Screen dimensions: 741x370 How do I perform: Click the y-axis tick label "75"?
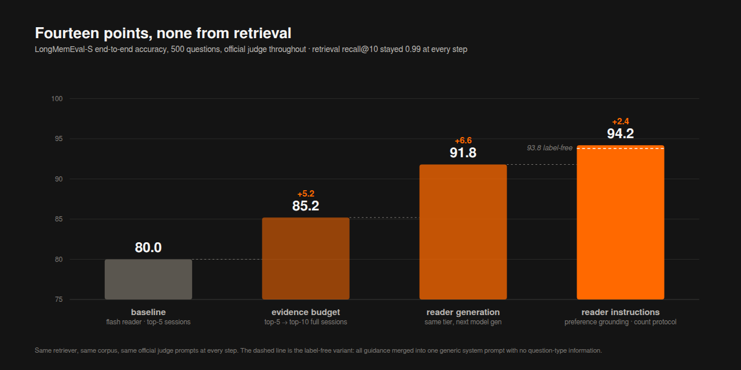pos(58,299)
